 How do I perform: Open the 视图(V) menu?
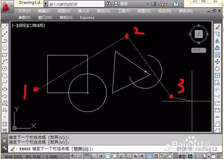coord(64,11)
